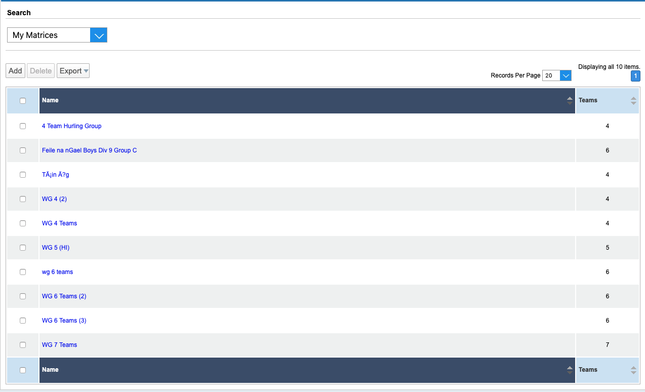Viewport: 645px width, 392px height.
Task: Toggle select-all checkbox in top header
Action: 23,101
